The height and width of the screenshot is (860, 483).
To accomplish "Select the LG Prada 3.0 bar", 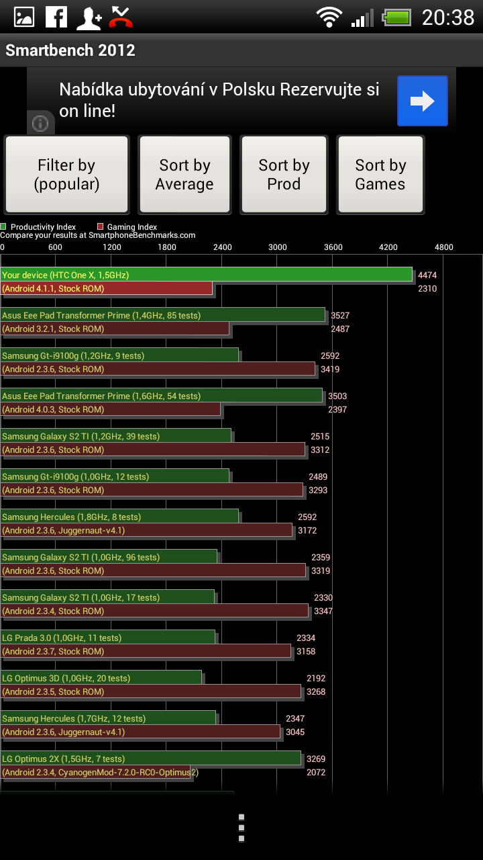I will pyautogui.click(x=108, y=638).
